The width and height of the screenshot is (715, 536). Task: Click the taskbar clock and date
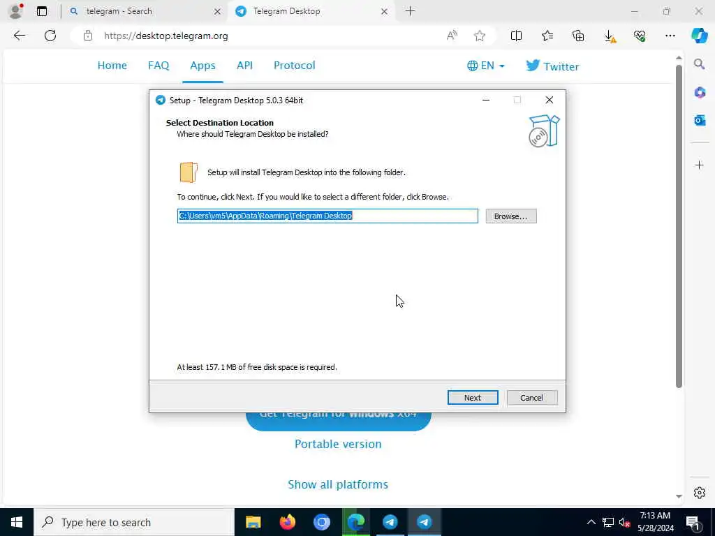pos(655,522)
